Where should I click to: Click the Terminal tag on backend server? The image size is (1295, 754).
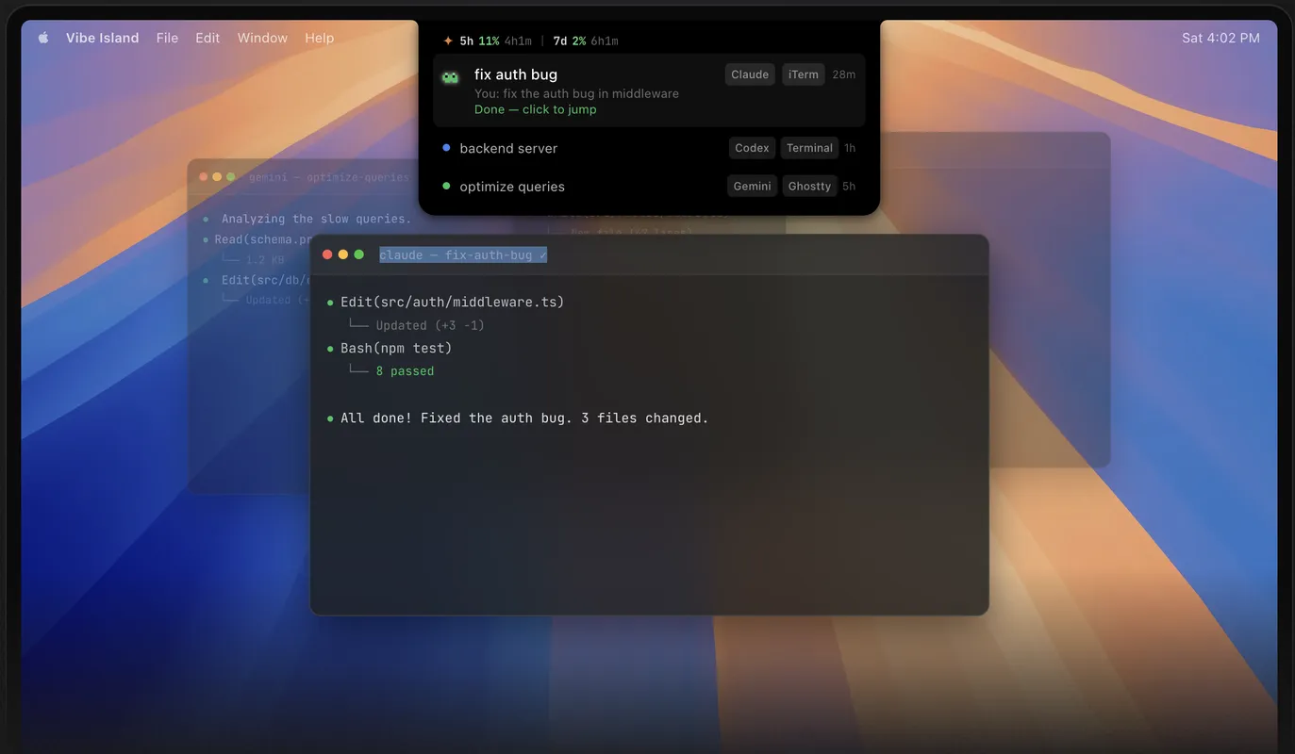[809, 148]
